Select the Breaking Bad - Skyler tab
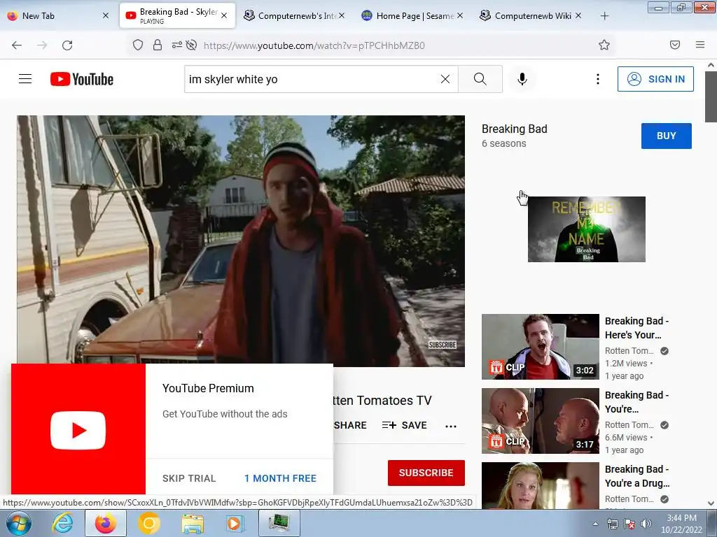 [x=177, y=15]
